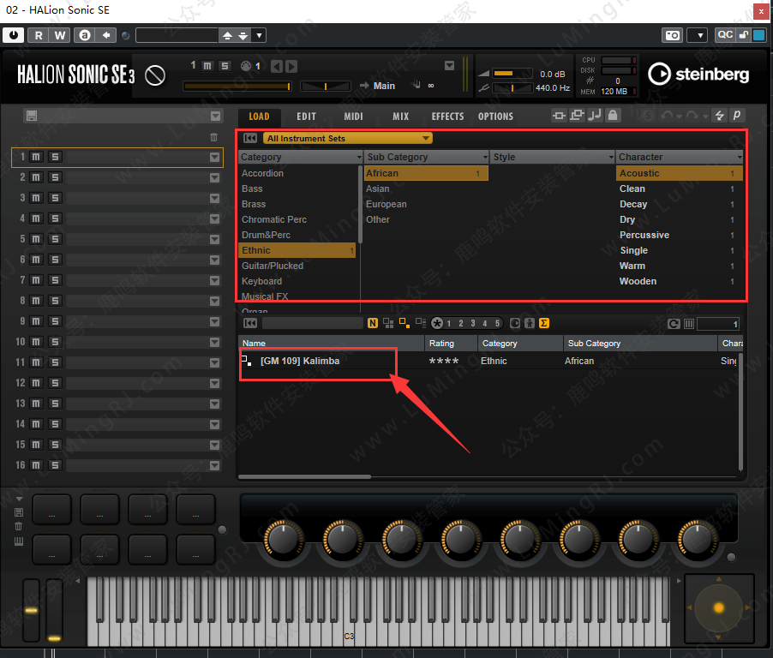Click the first quick control knob
This screenshot has width=773, height=658.
click(x=284, y=539)
